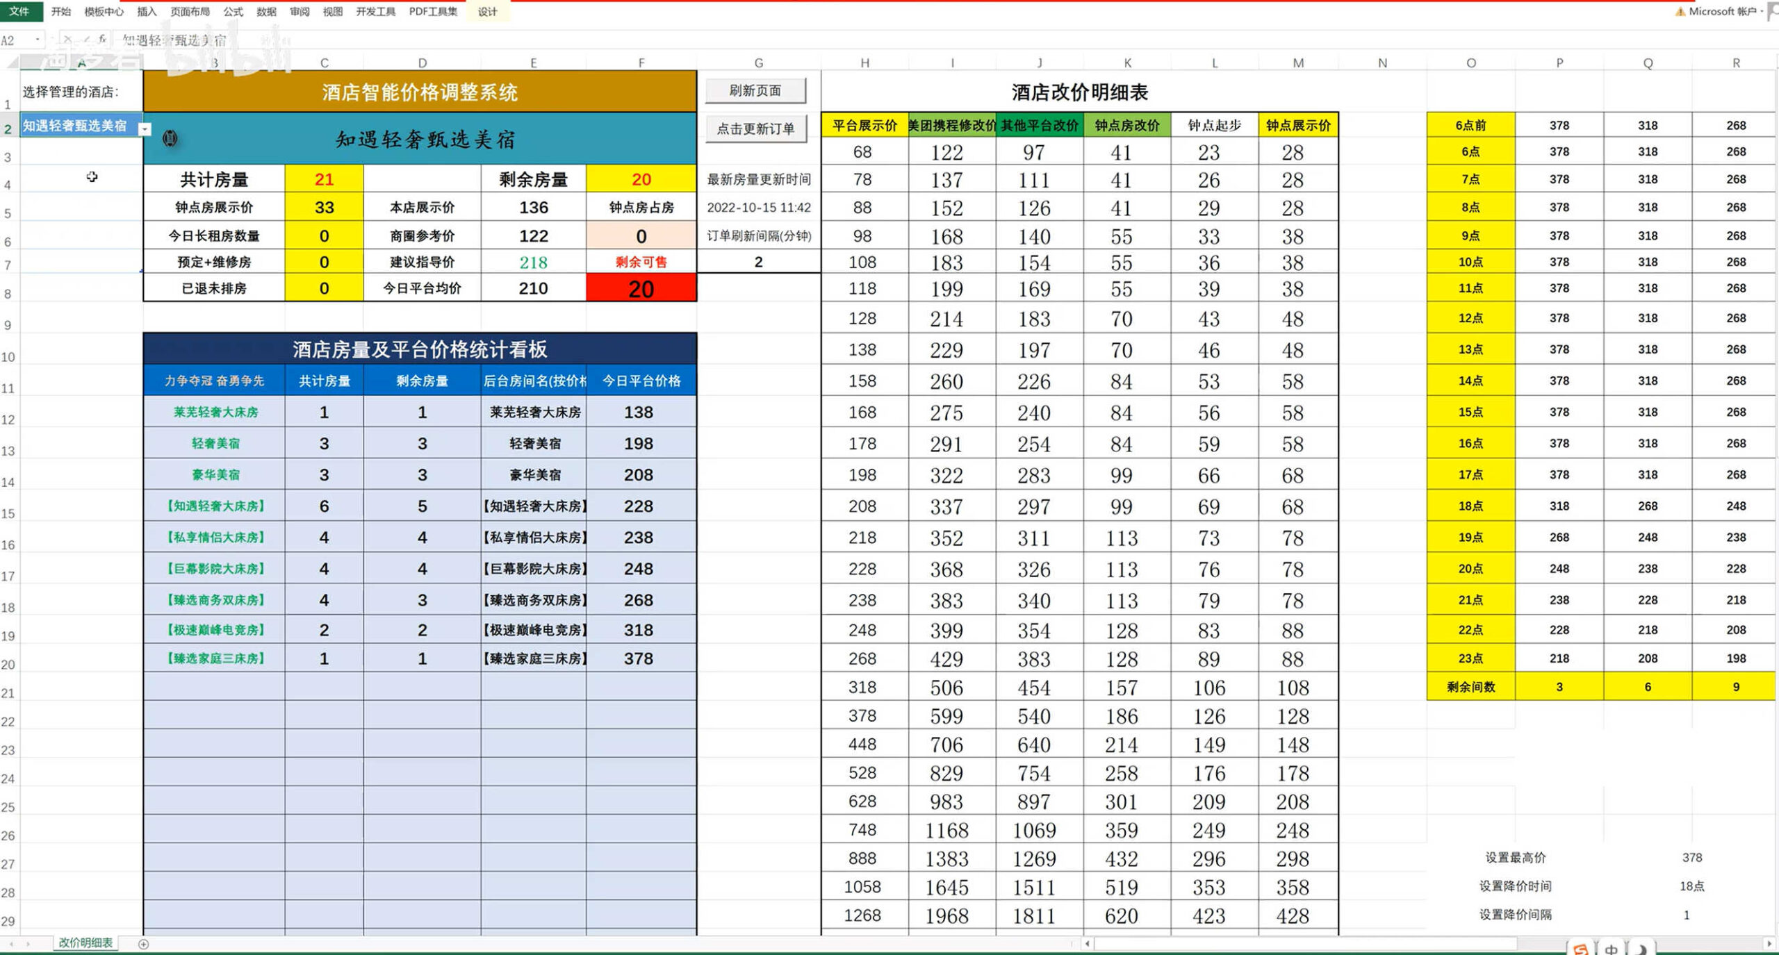This screenshot has width=1779, height=955.
Task: Open the 文件 file menu
Action: pos(19,11)
